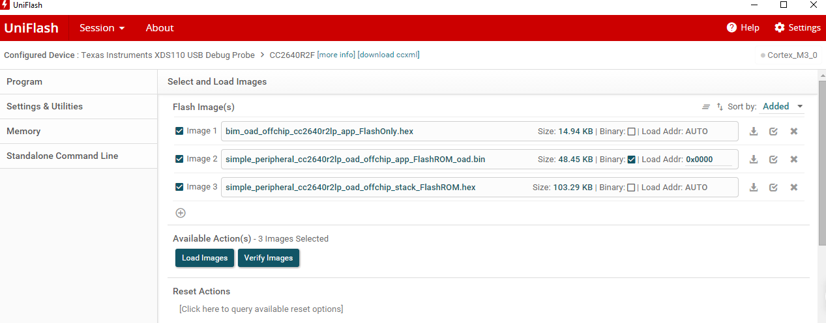
Task: Click the load (download) icon for Image 2
Action: pyautogui.click(x=754, y=160)
